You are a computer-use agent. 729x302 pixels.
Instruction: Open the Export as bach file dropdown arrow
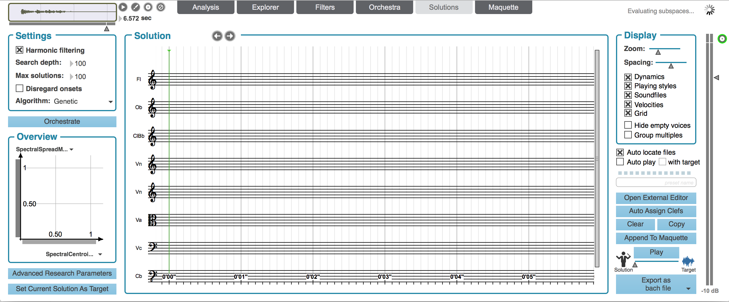click(689, 289)
